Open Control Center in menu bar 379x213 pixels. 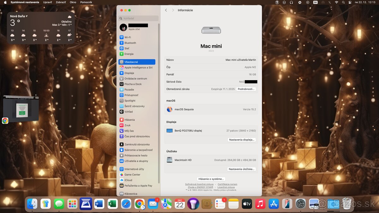pyautogui.click(x=350, y=2)
